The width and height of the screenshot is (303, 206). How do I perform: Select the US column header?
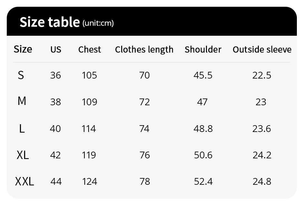[x=56, y=50]
